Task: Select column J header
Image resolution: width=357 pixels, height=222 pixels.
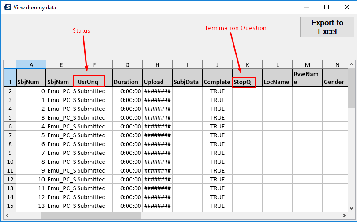Action: point(218,65)
